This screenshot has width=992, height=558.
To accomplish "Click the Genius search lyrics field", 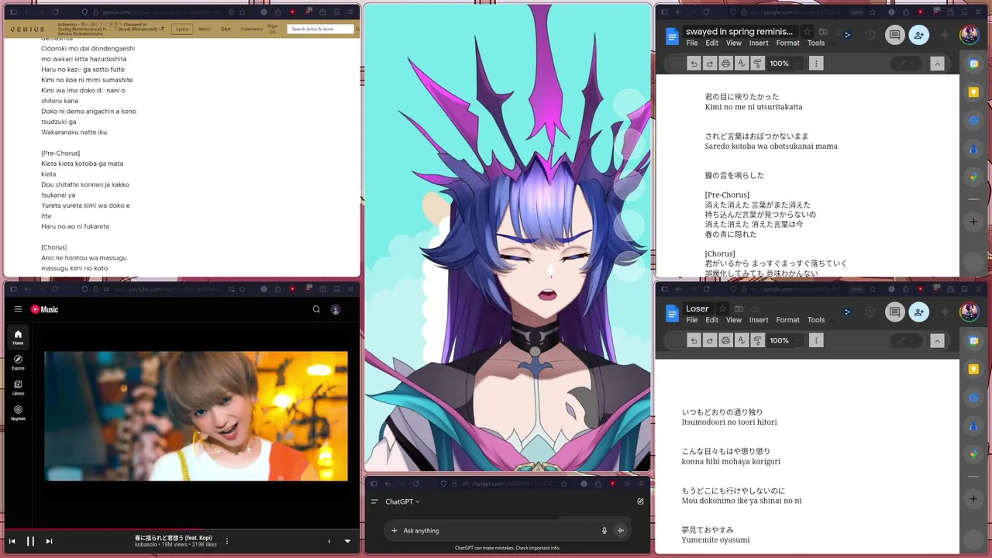I will click(x=320, y=29).
